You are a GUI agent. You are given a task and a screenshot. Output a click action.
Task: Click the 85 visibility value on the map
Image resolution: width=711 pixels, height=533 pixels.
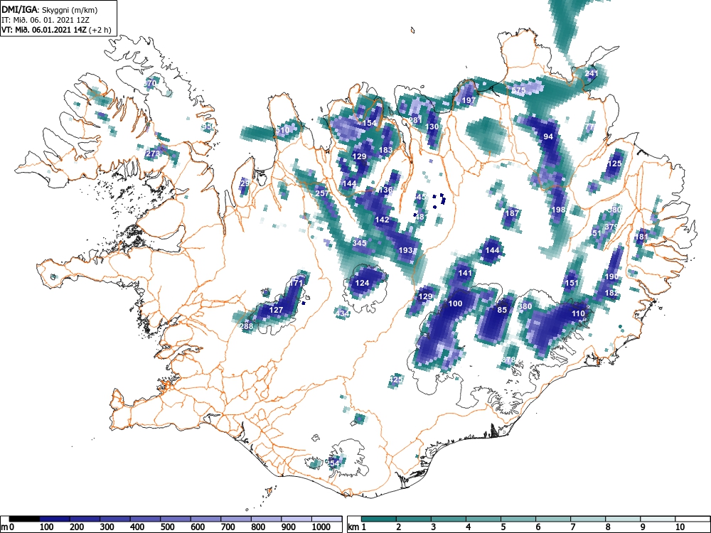click(502, 310)
